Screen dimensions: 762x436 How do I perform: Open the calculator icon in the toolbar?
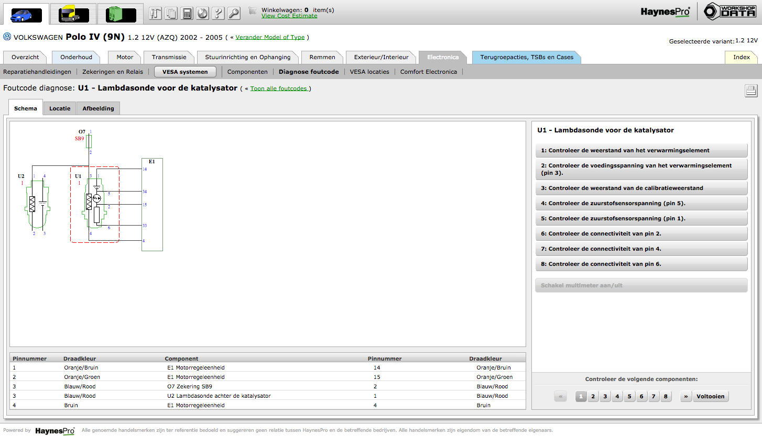tap(187, 14)
